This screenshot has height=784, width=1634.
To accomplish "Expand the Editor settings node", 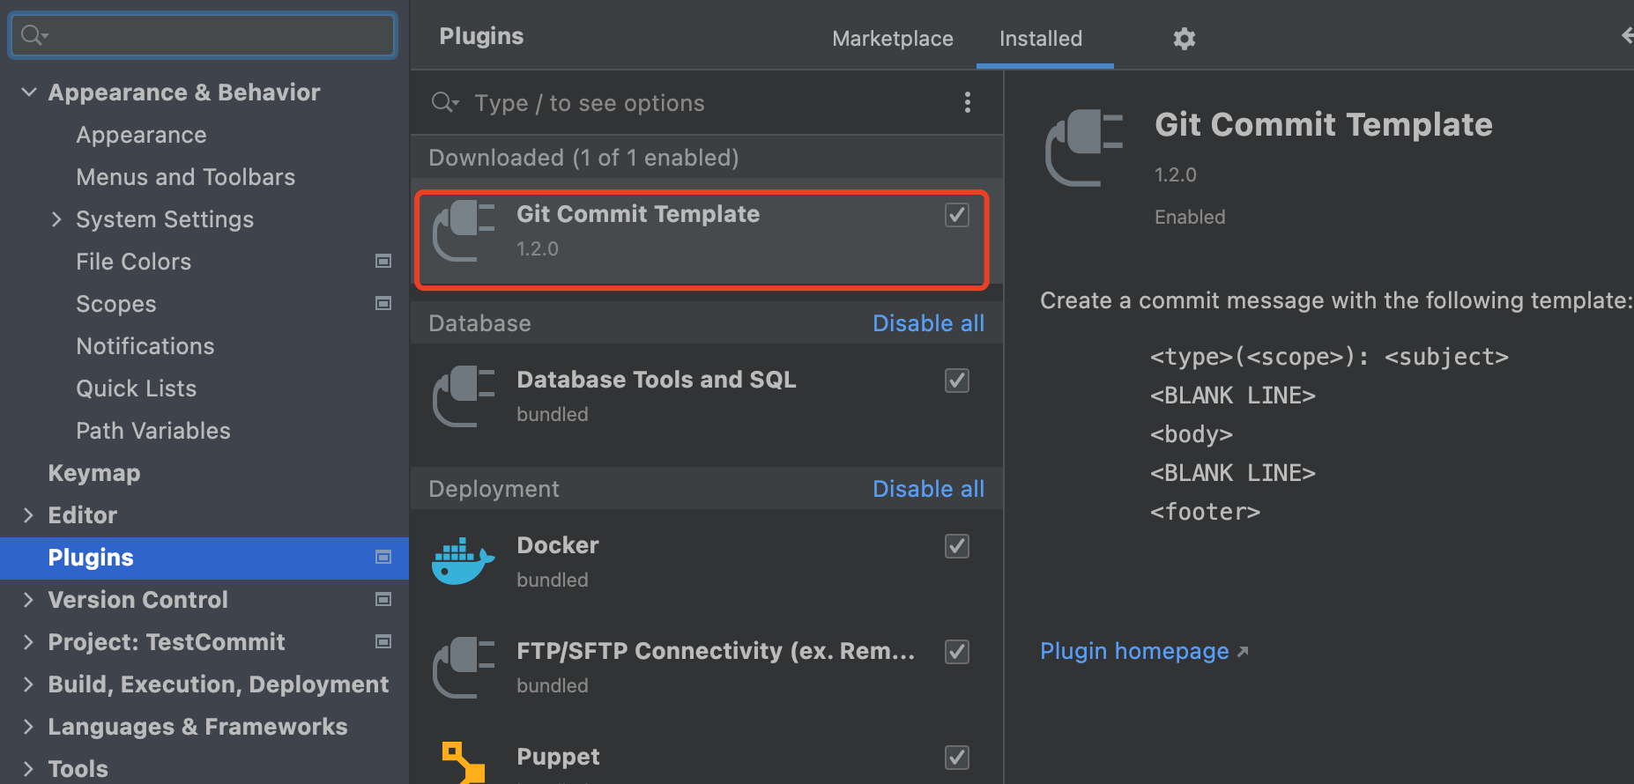I will coord(29,514).
